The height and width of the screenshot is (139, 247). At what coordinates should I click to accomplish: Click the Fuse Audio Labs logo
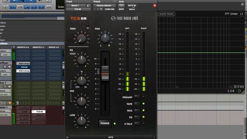124,18
